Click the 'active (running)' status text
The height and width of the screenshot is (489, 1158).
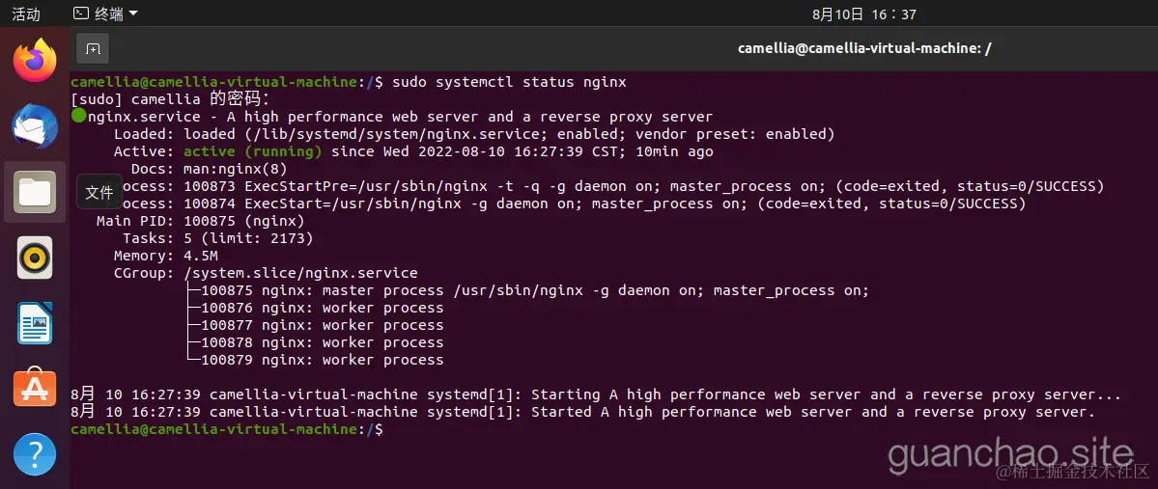pyautogui.click(x=253, y=152)
